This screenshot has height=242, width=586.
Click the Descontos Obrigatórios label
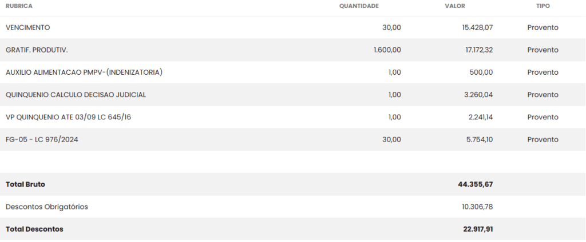coord(47,207)
